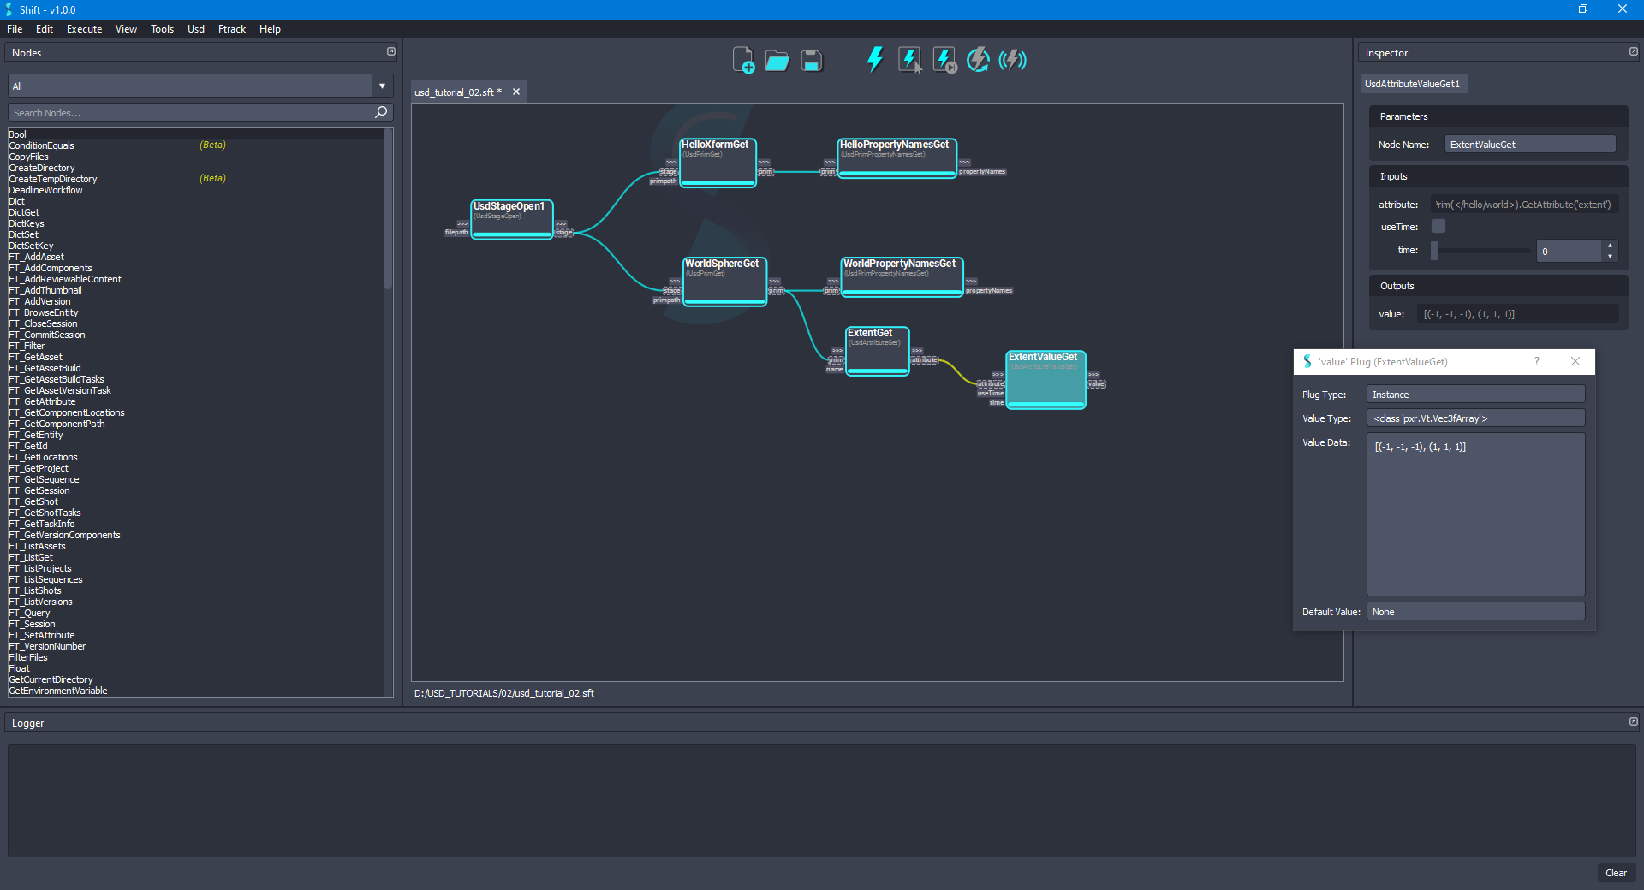Toggle the useTime checkbox in Inspector
The image size is (1644, 890).
coord(1438,226)
